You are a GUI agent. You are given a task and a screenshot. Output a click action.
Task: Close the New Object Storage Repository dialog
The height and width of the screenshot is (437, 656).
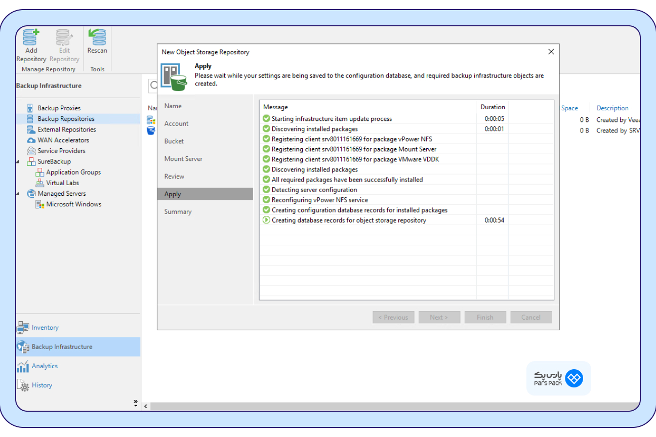(x=551, y=52)
